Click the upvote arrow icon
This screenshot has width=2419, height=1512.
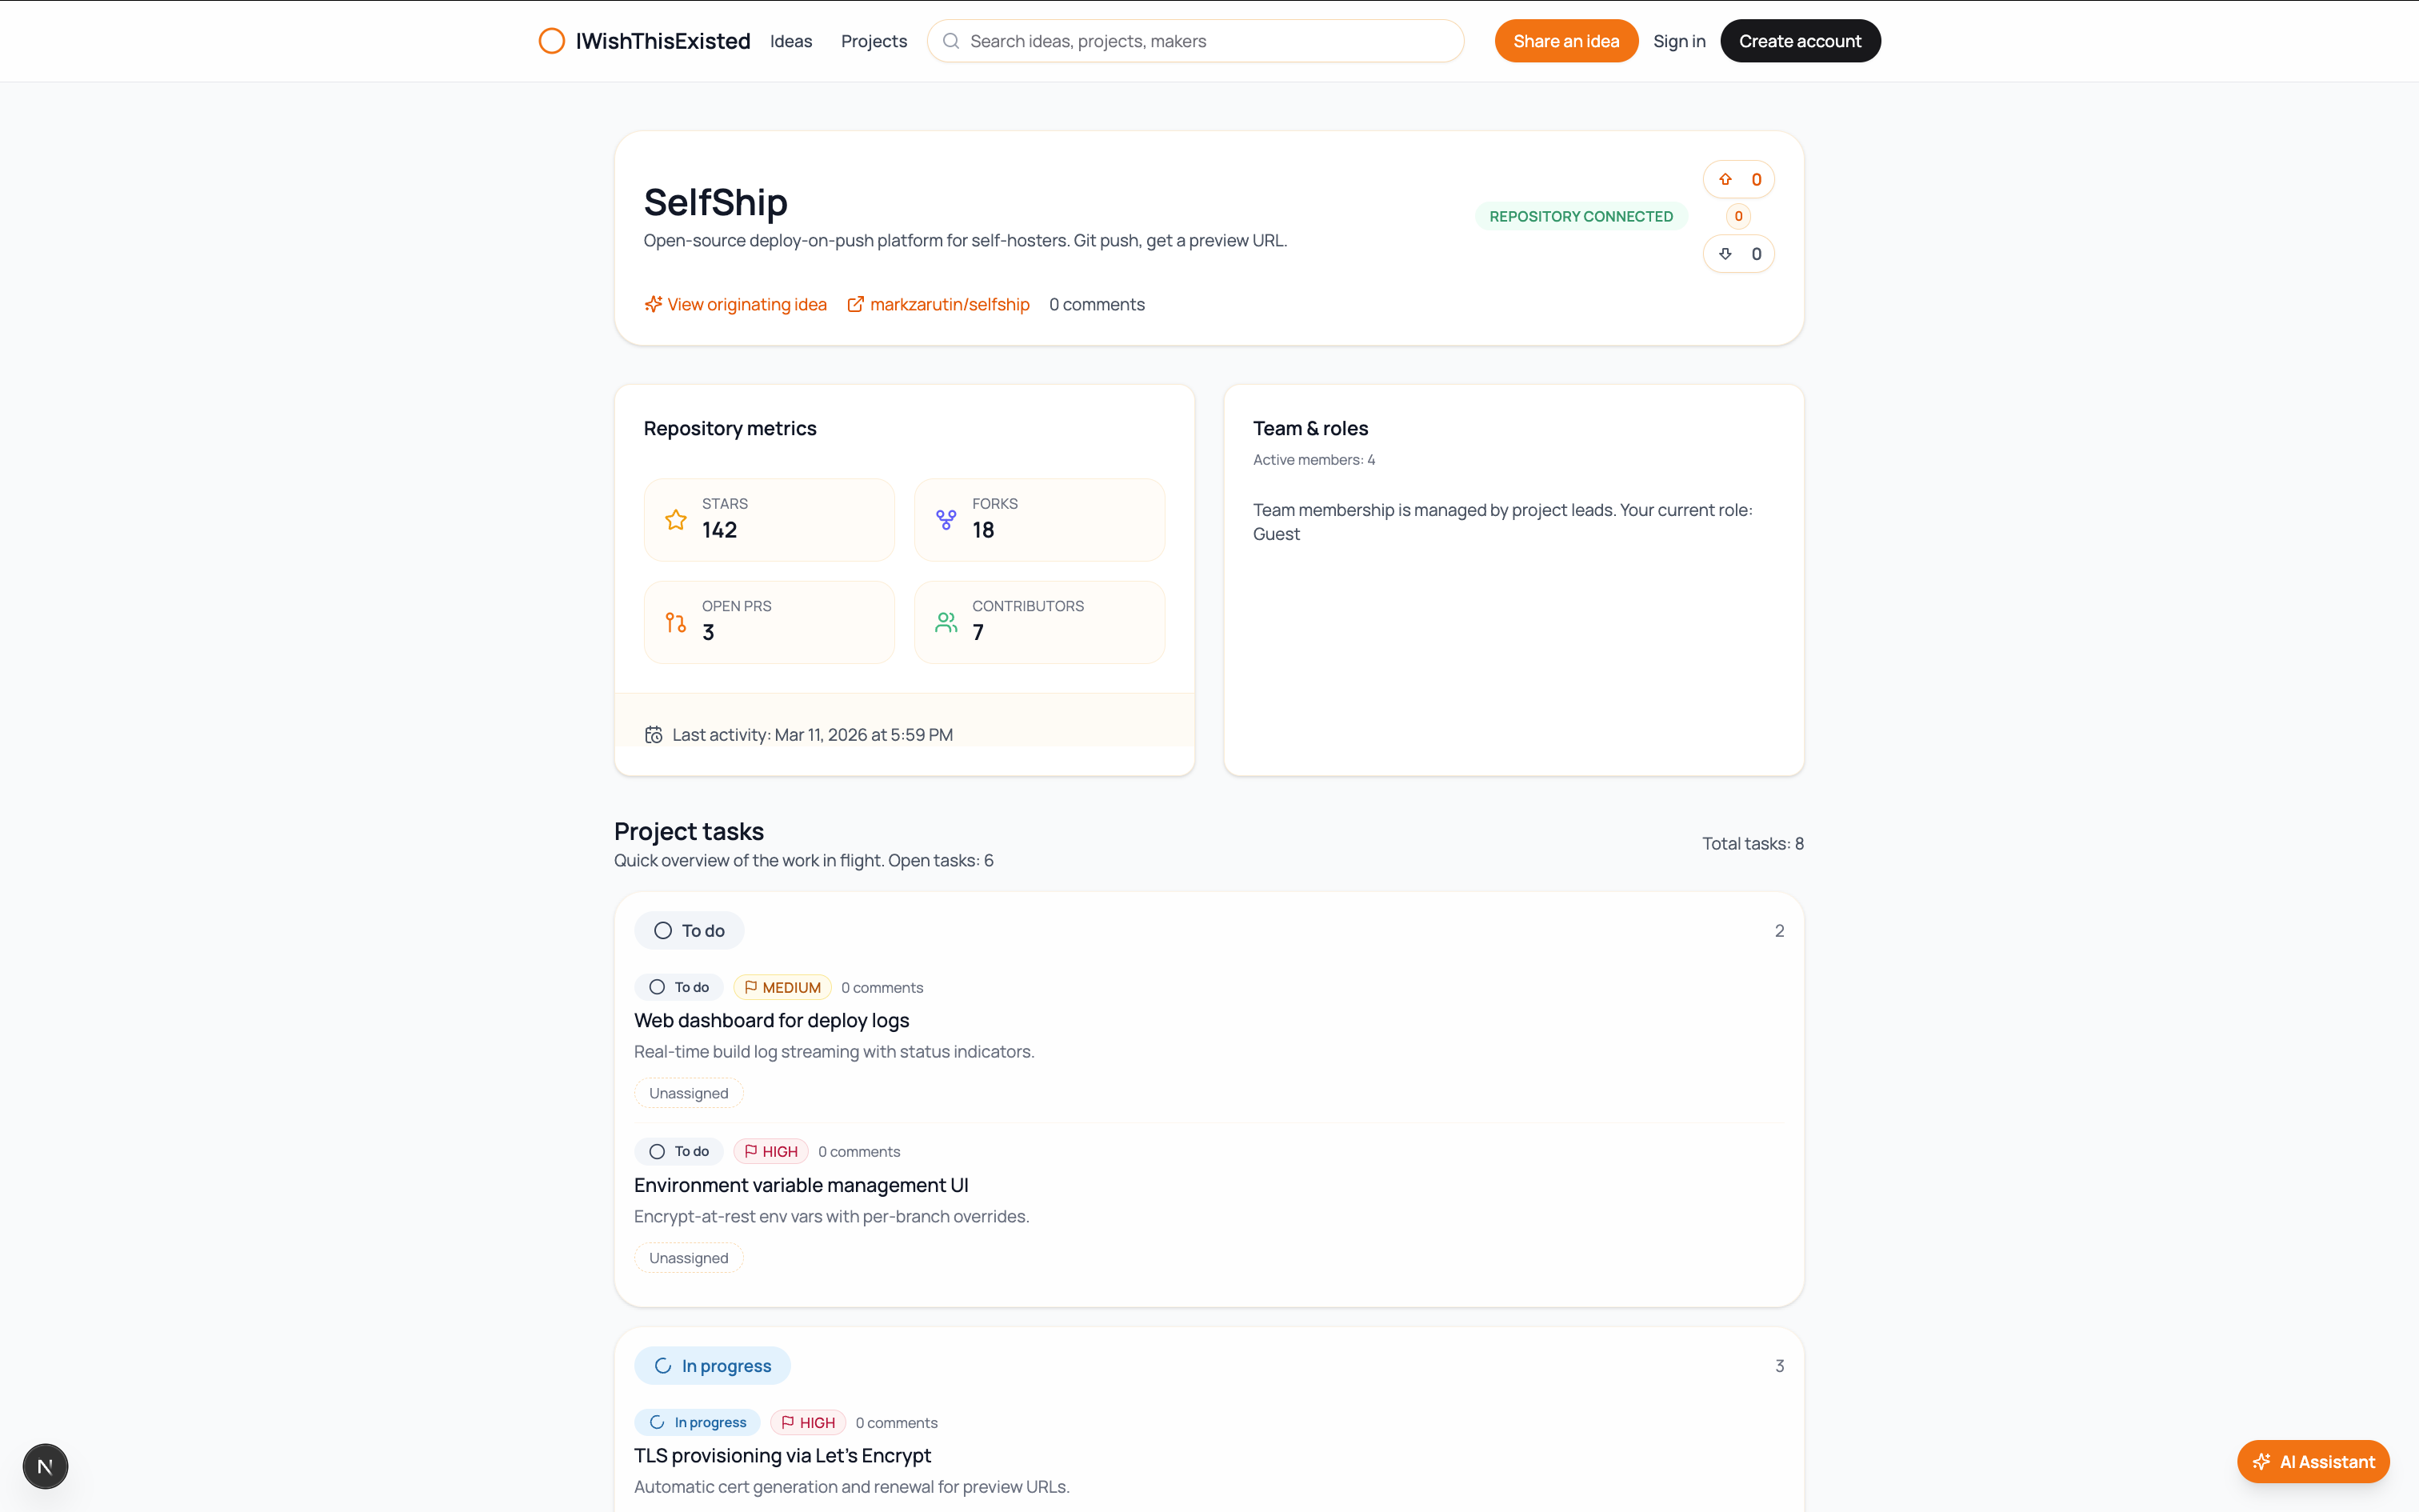tap(1725, 179)
